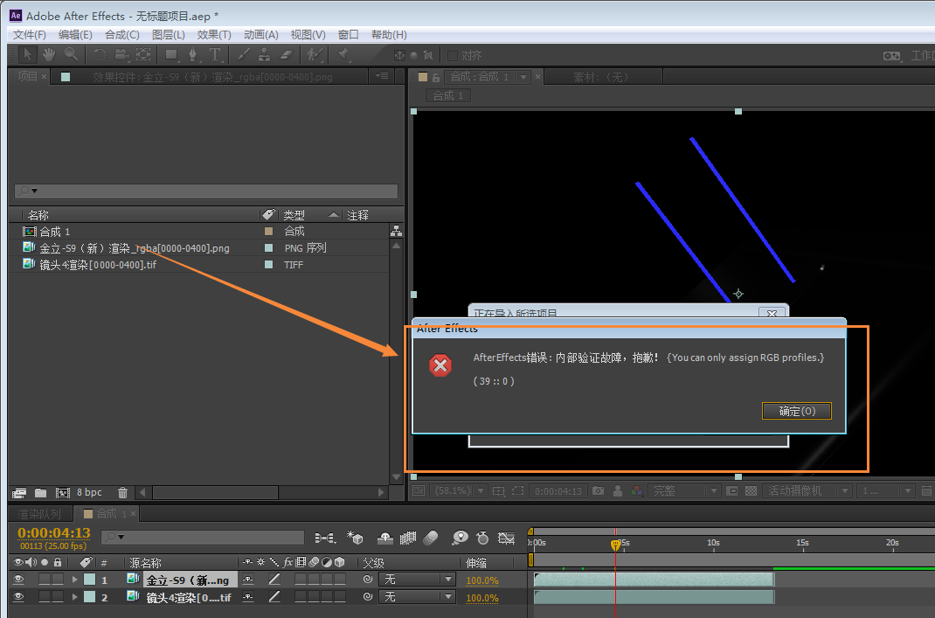Select the Zoom magnifier tool

(x=71, y=55)
